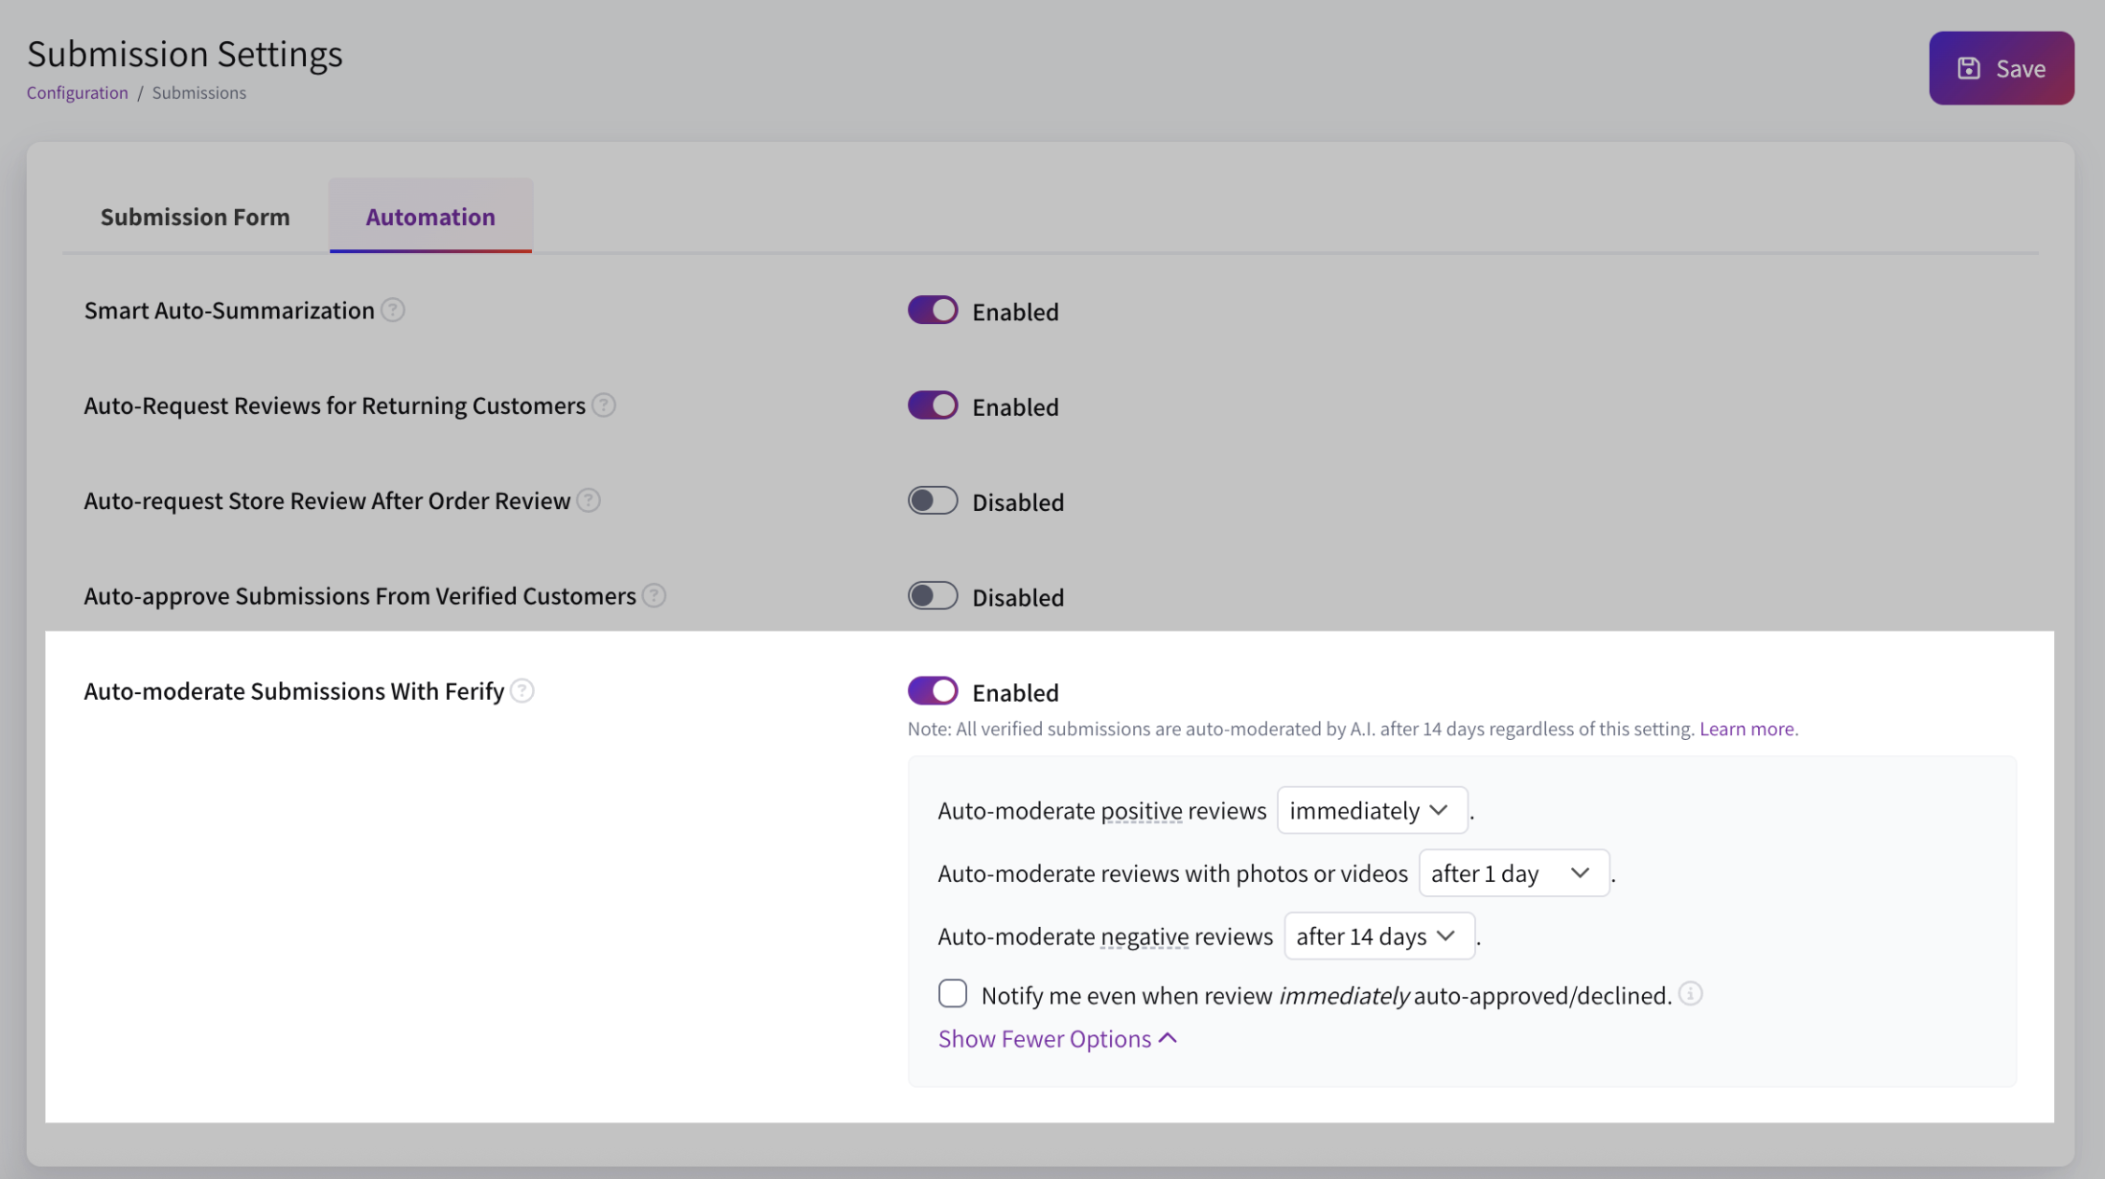The image size is (2105, 1179).
Task: Click help icon next to Auto-approve Submissions From Verified Customers
Action: coord(654,596)
